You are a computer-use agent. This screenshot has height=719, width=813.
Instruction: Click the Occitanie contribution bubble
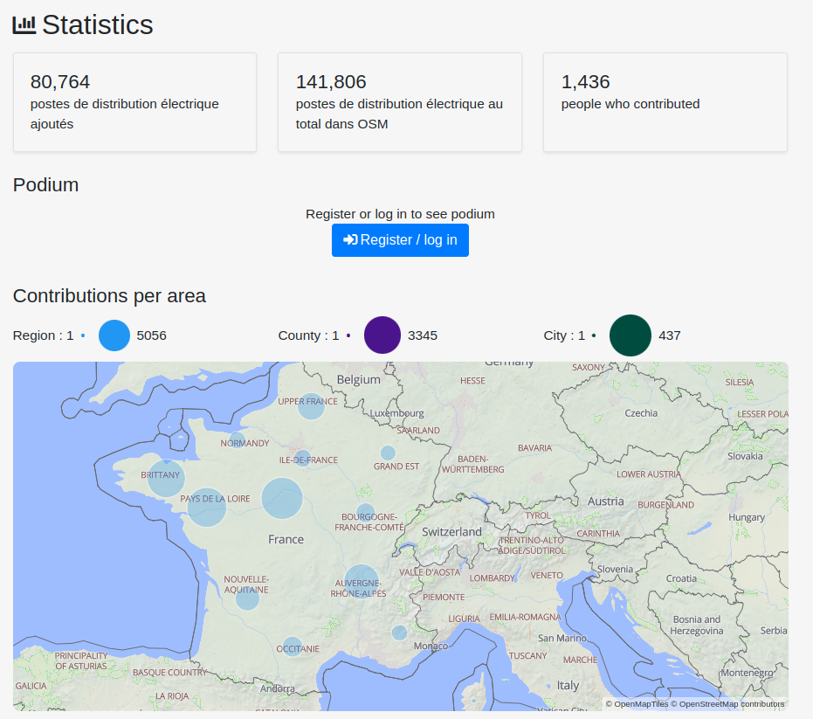[293, 646]
